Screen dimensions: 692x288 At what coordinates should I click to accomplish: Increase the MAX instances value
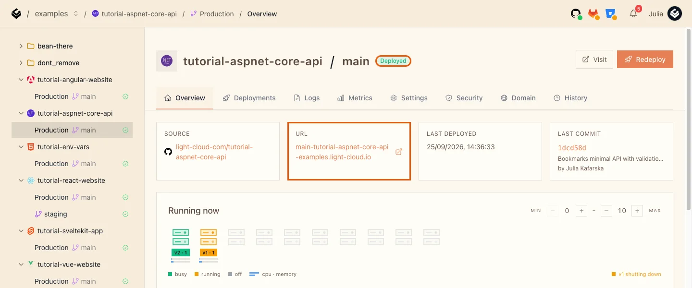pyautogui.click(x=637, y=211)
